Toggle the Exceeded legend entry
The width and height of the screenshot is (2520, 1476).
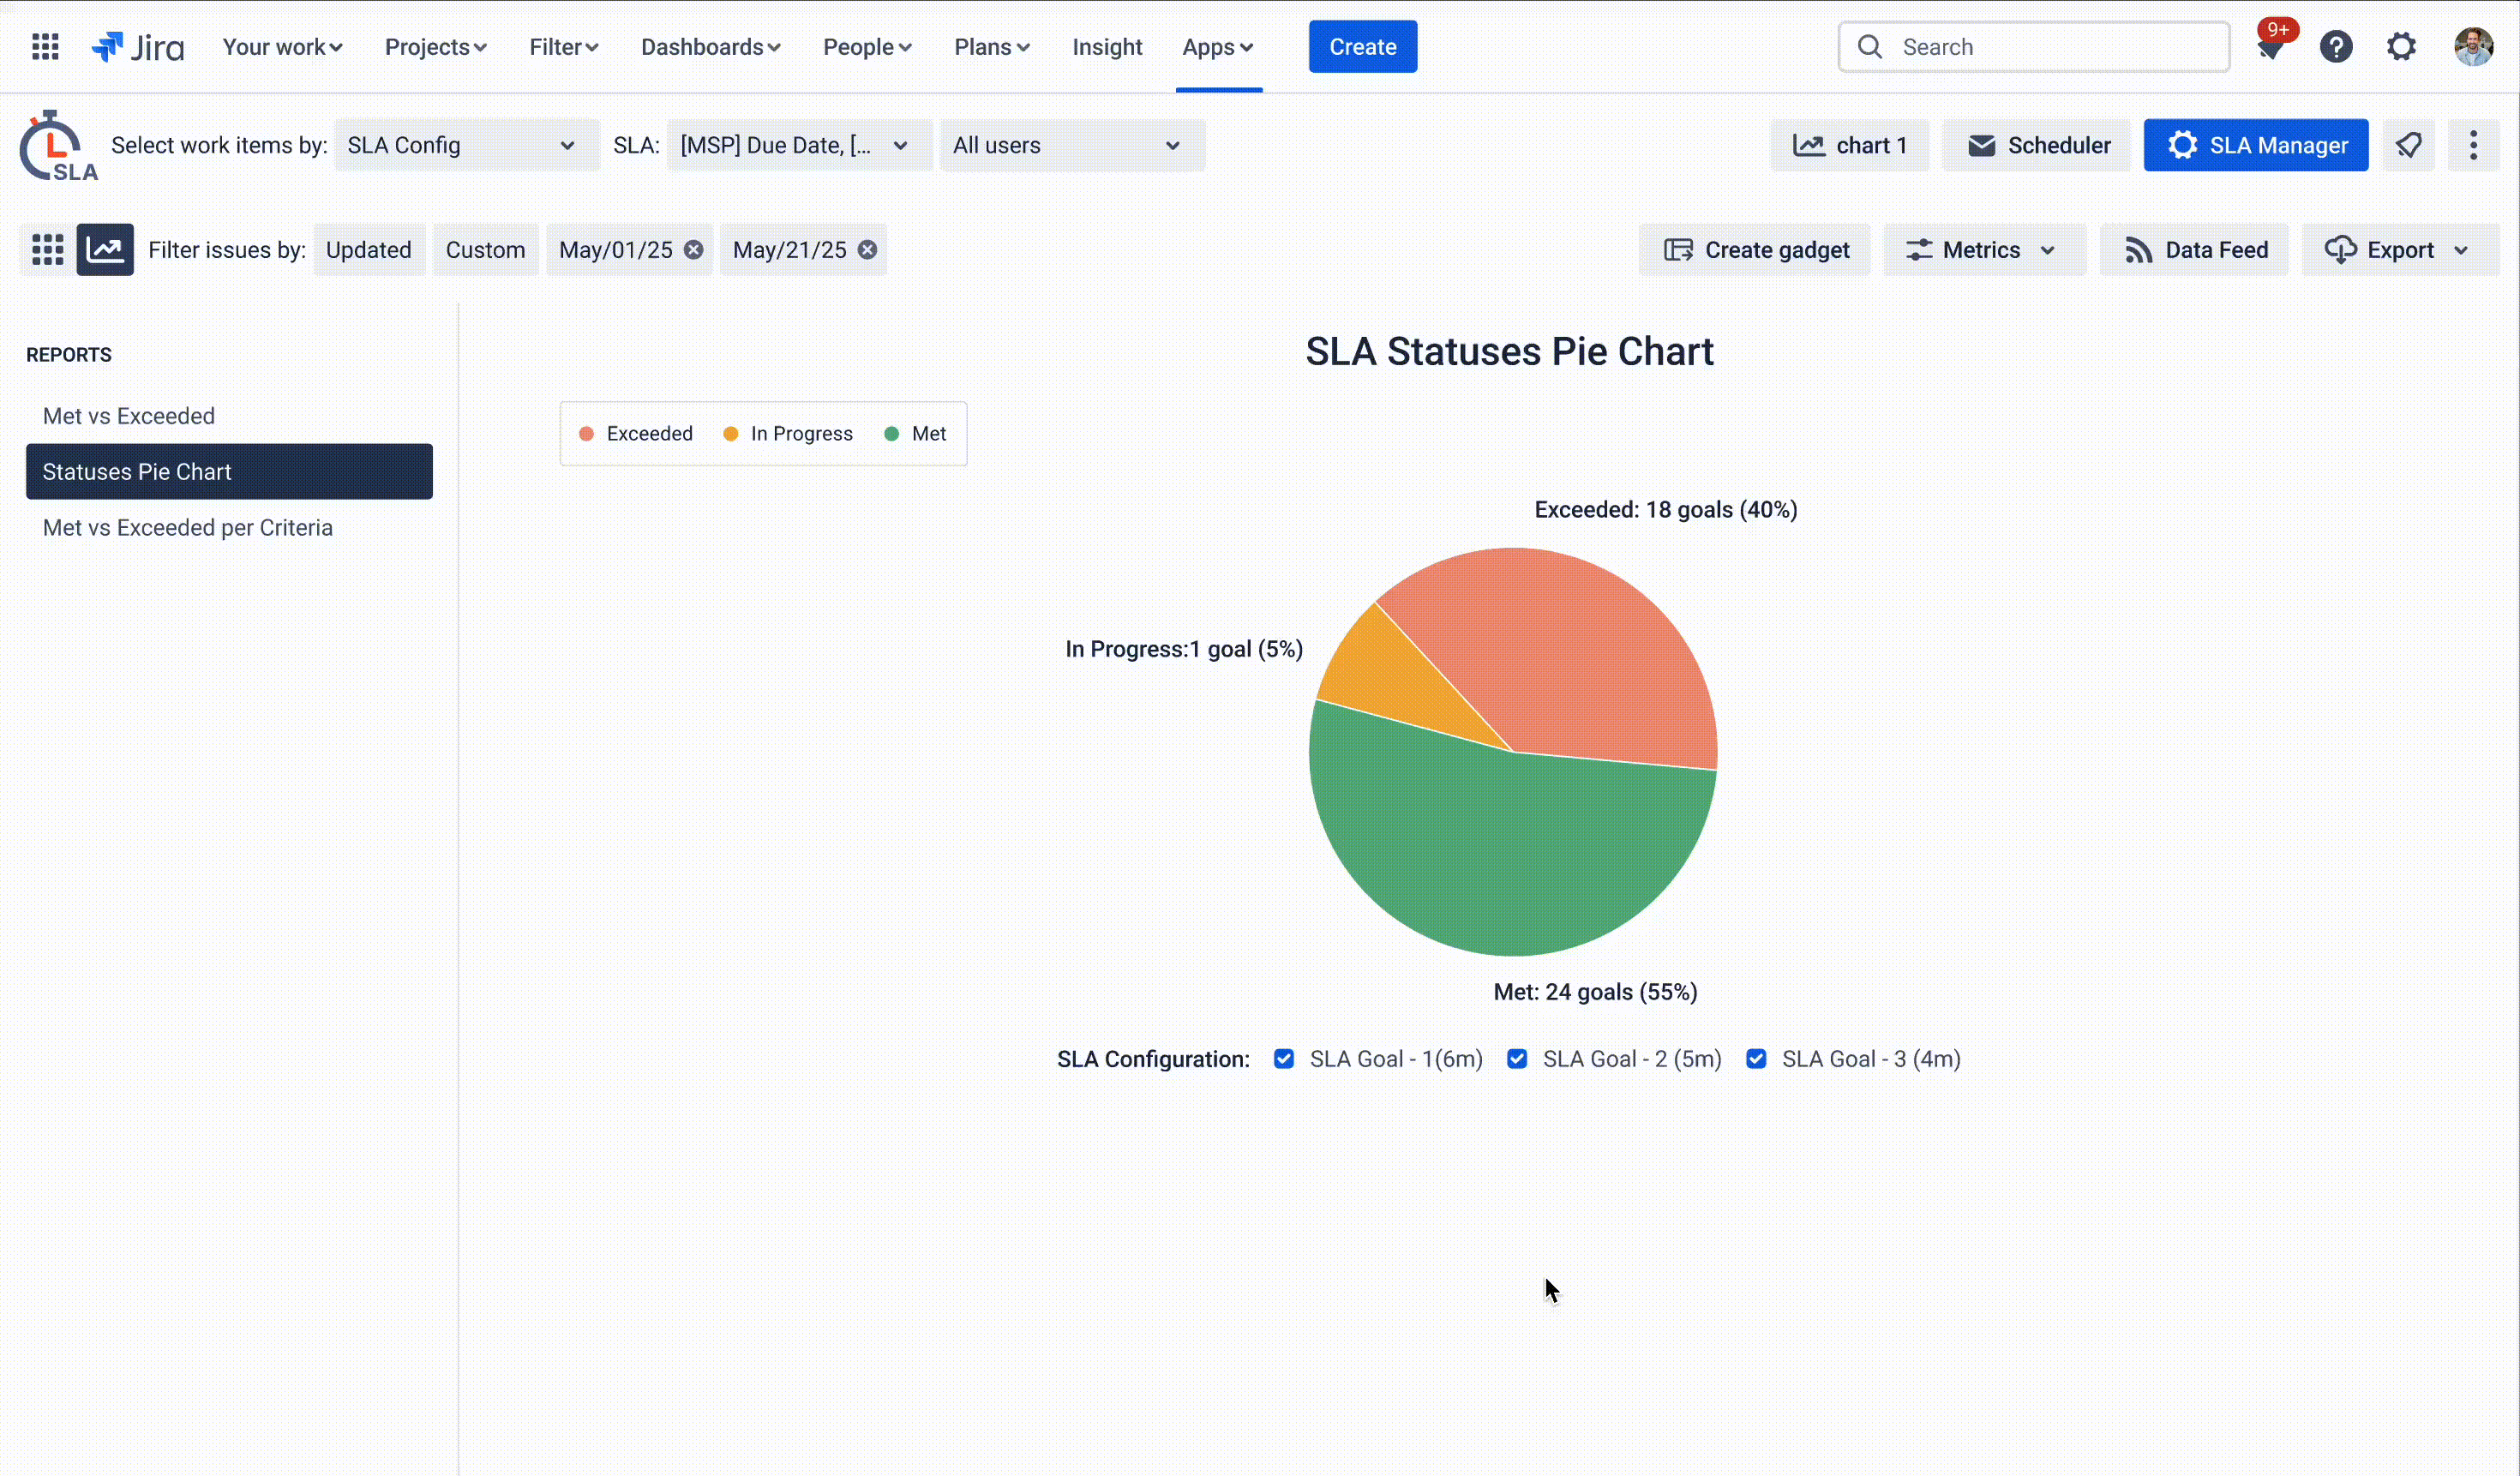point(636,434)
